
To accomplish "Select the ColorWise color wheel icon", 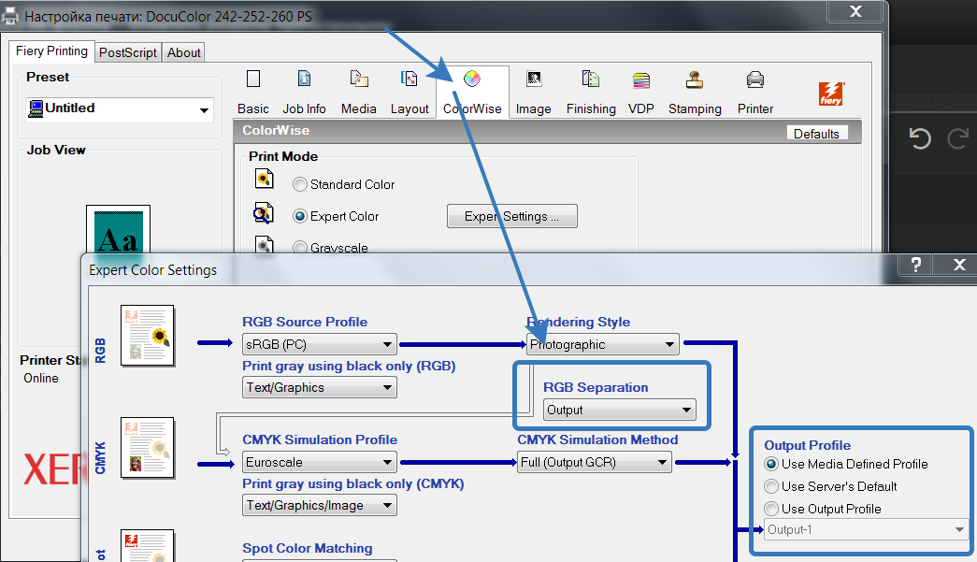I will click(x=472, y=79).
